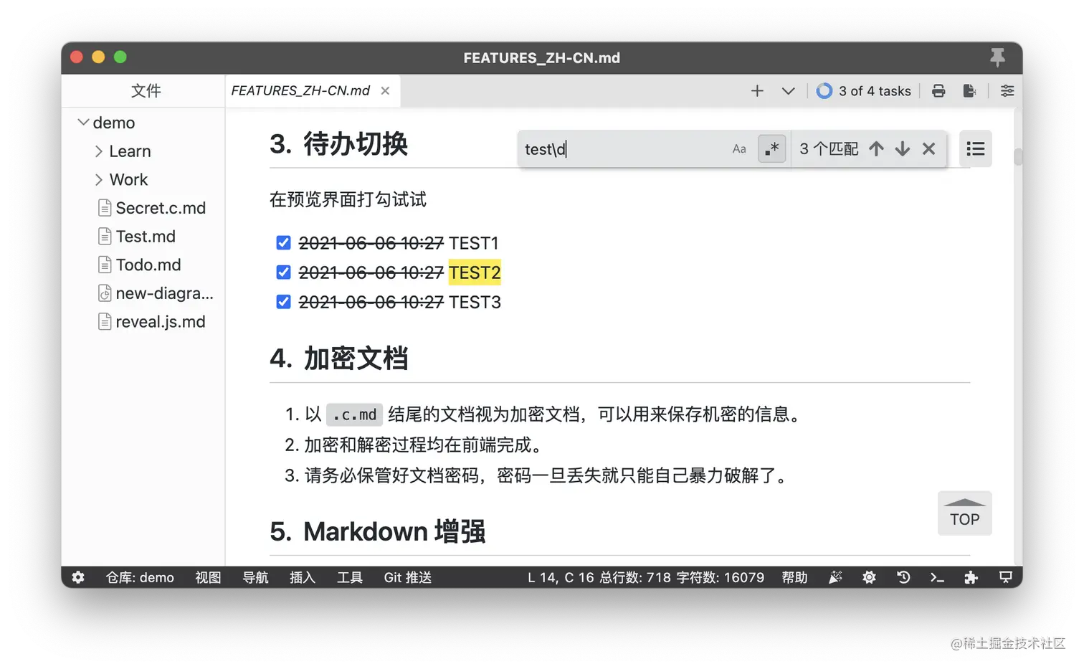Uncheck the TEST1 todo checkbox
This screenshot has width=1084, height=669.
coord(283,243)
